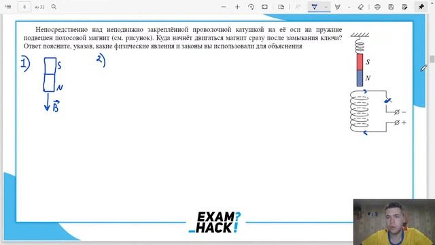Expand the pen tool options arrow
This screenshot has height=245, width=435.
pyautogui.click(x=326, y=7)
